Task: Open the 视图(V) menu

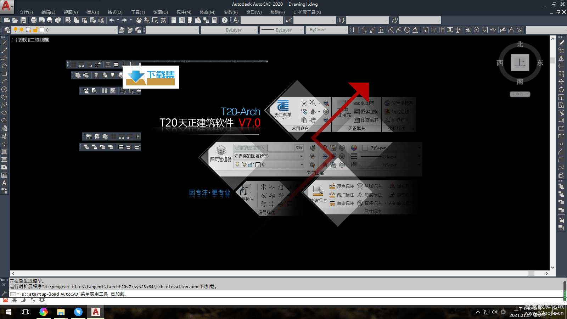Action: (71, 12)
